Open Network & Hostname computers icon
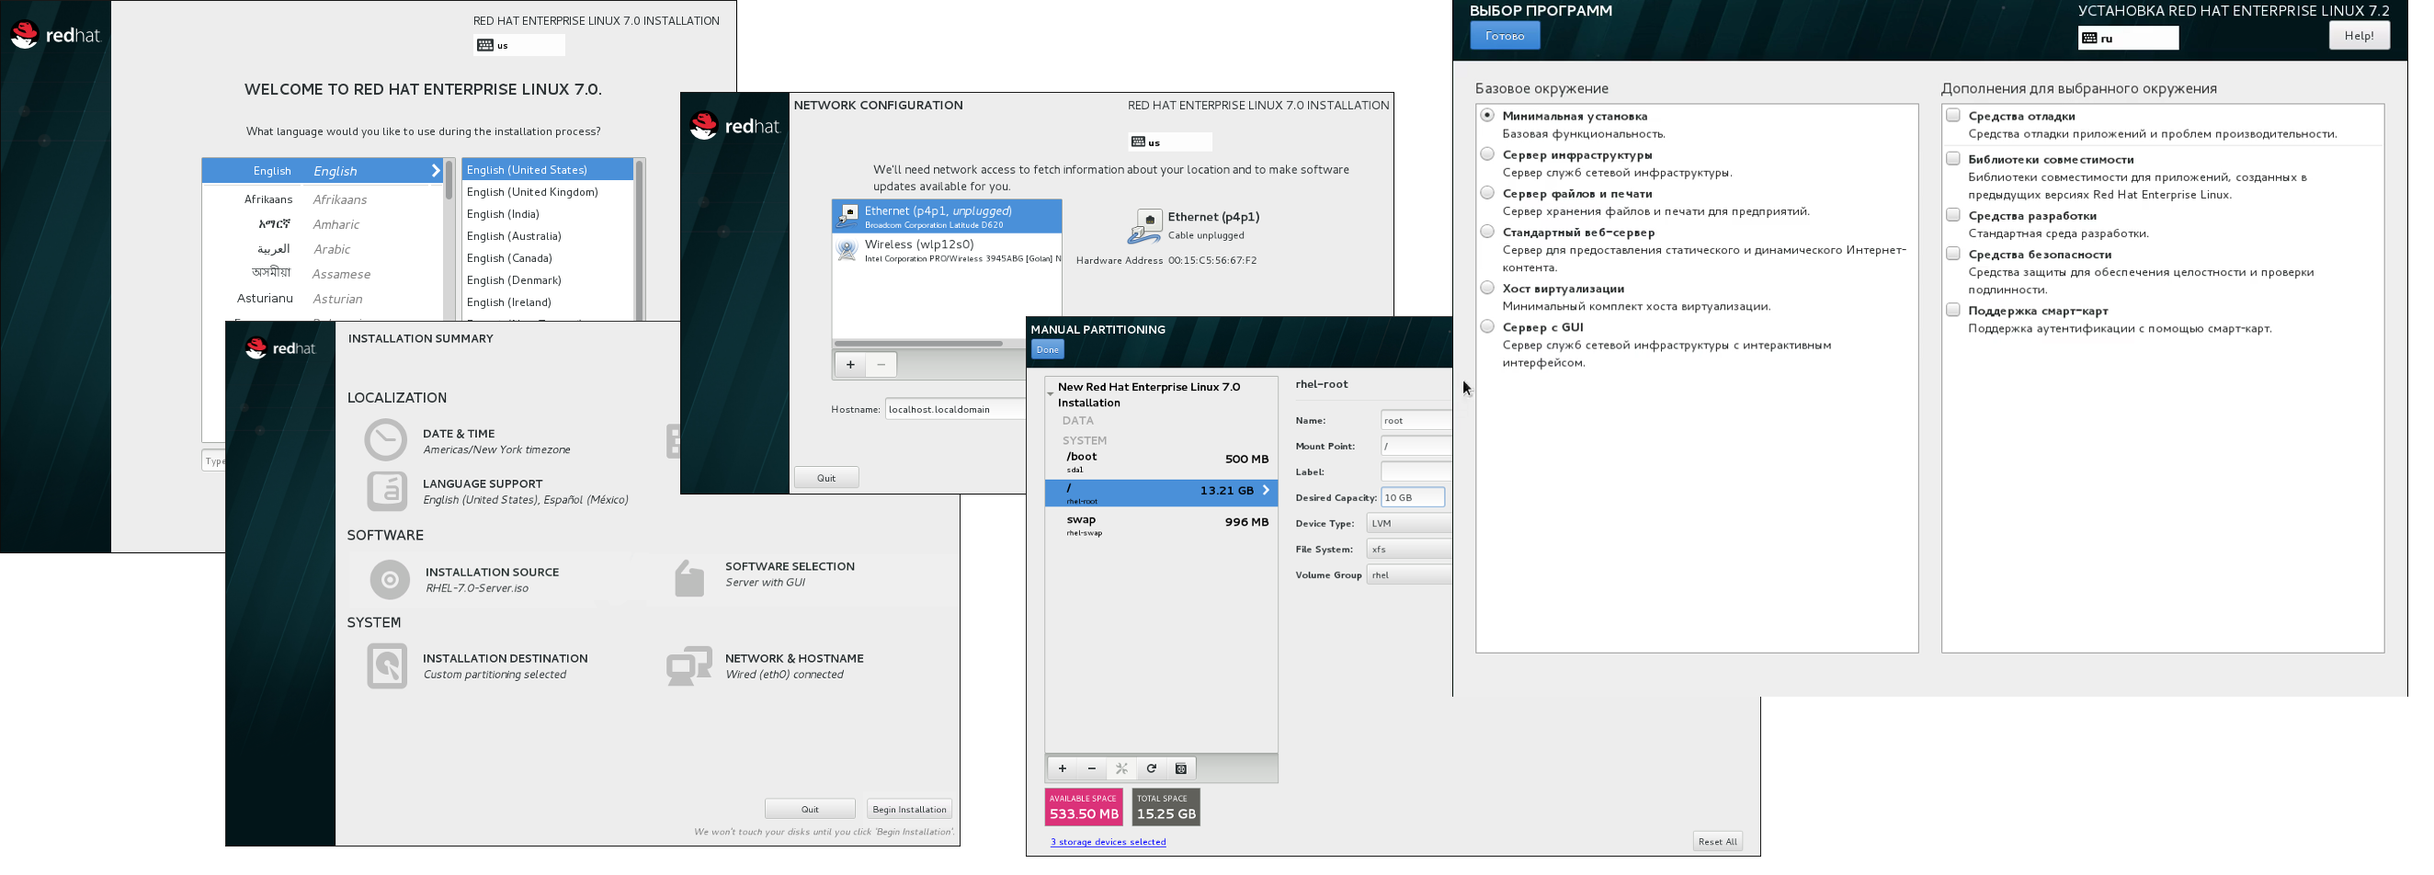The image size is (2434, 875). [x=688, y=666]
